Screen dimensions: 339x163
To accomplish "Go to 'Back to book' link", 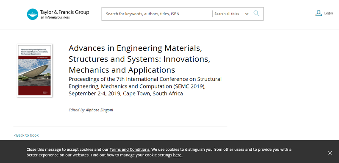I will click(27, 135).
